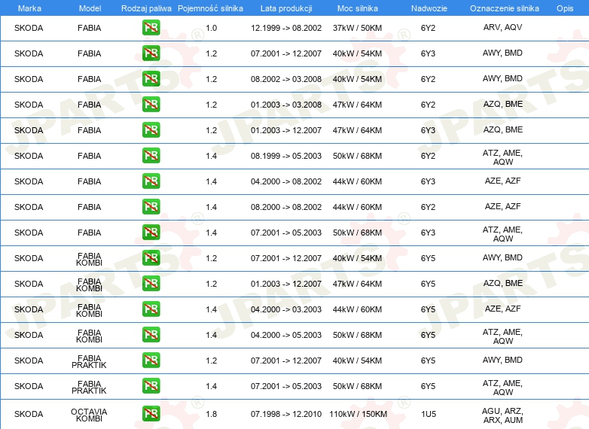Select the 04.2000 -> 05.2003 production years cell

pos(286,335)
